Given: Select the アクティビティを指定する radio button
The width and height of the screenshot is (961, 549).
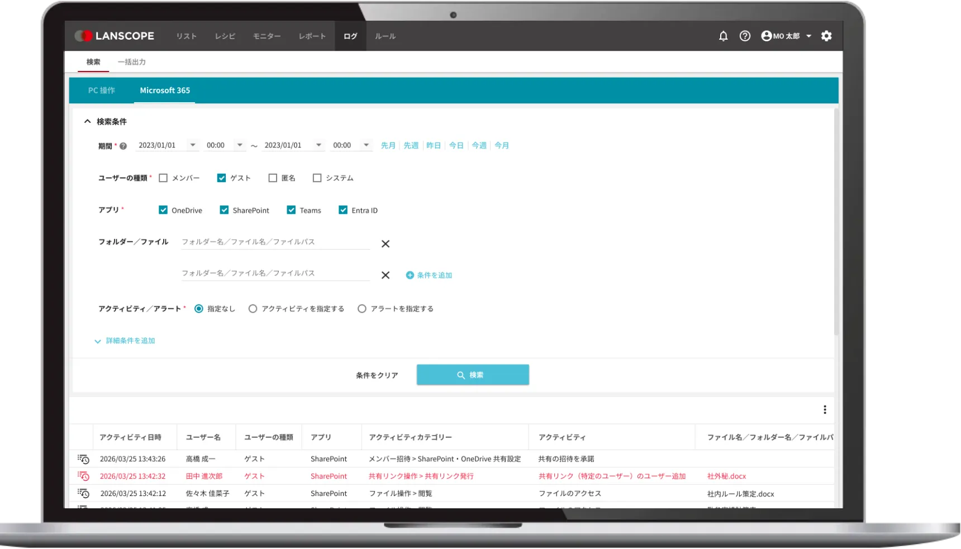Looking at the screenshot, I should [253, 308].
